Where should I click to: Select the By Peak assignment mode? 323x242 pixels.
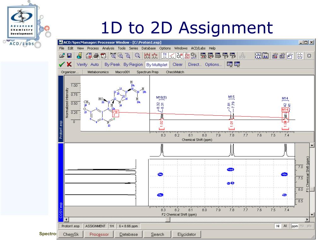click(x=112, y=64)
